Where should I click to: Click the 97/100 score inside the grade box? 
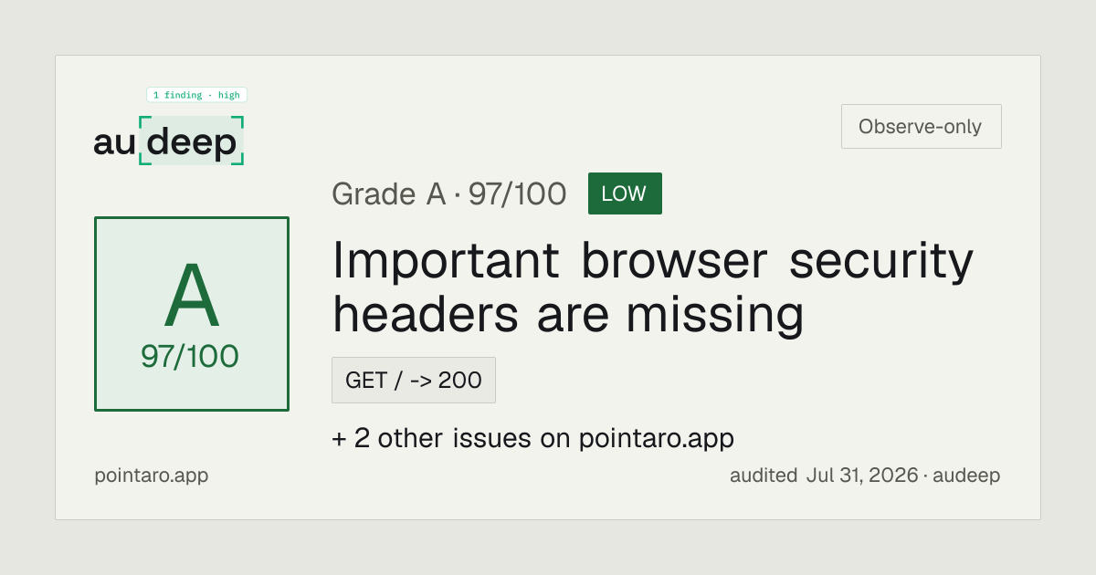(190, 356)
